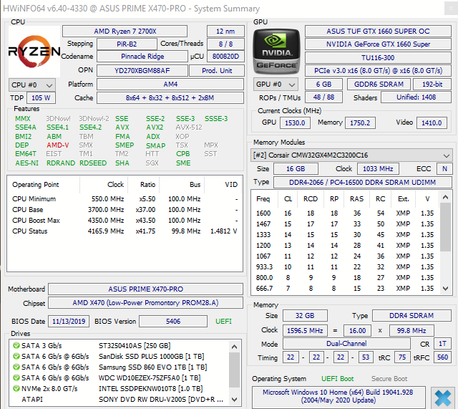Click the Windows 10 Home build info field

338,396
